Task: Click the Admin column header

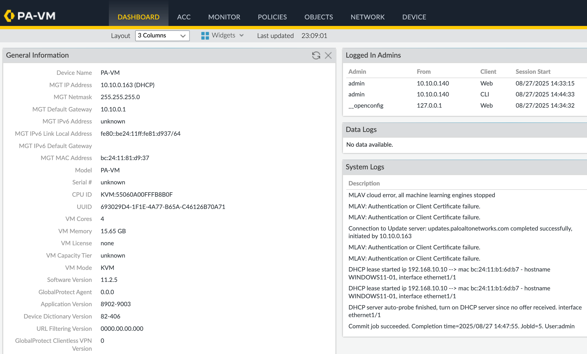Action: click(357, 72)
